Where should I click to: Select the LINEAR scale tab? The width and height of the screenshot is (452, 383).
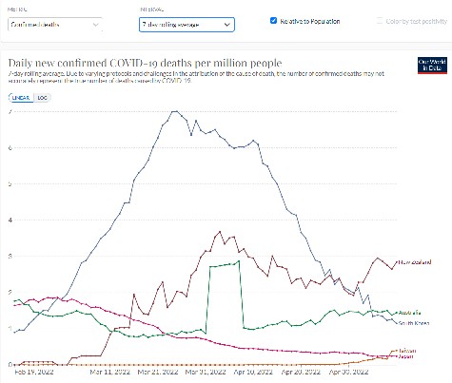click(x=21, y=98)
